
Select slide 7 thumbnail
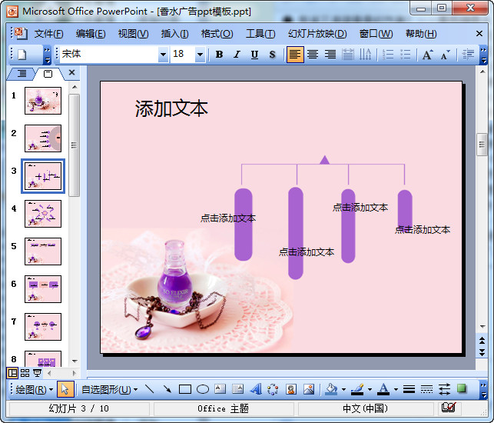43,327
